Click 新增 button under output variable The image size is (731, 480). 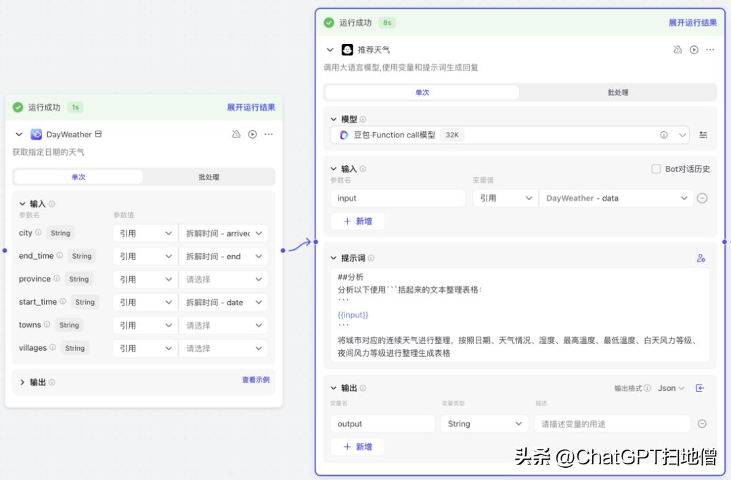point(357,446)
